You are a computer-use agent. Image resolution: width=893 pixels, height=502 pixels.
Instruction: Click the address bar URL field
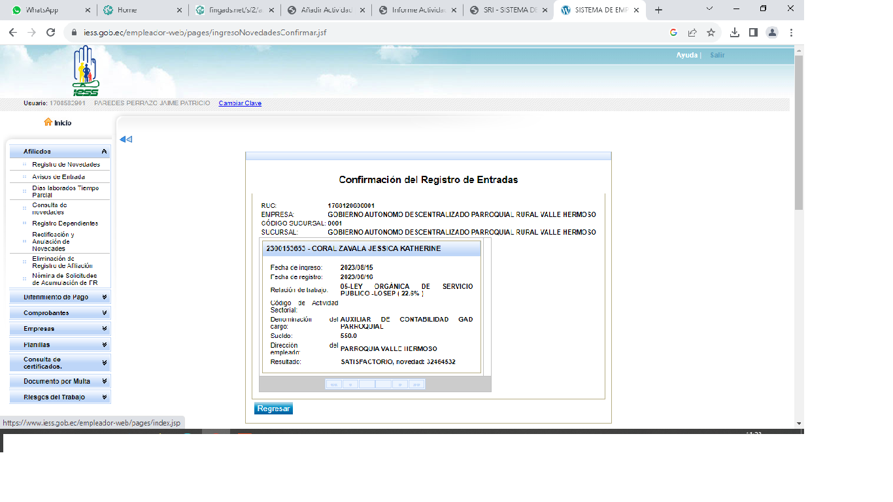click(366, 33)
